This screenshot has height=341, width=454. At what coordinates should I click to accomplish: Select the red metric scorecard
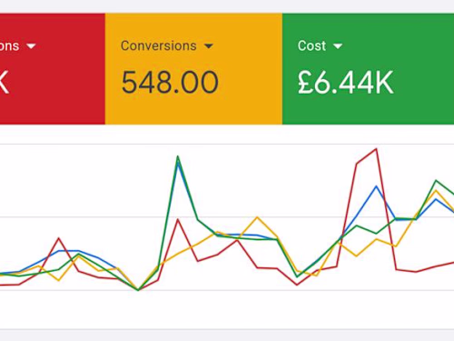pyautogui.click(x=53, y=69)
